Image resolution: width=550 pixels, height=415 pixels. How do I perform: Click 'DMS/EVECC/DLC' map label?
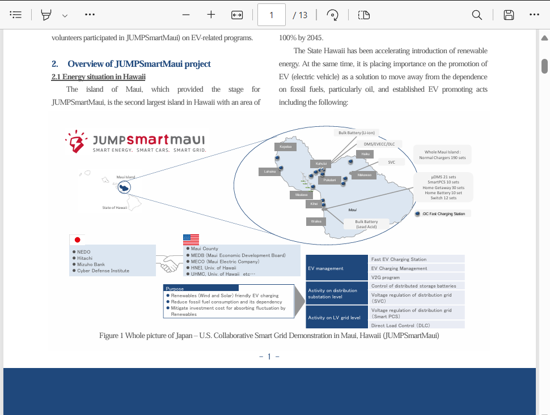click(x=379, y=144)
